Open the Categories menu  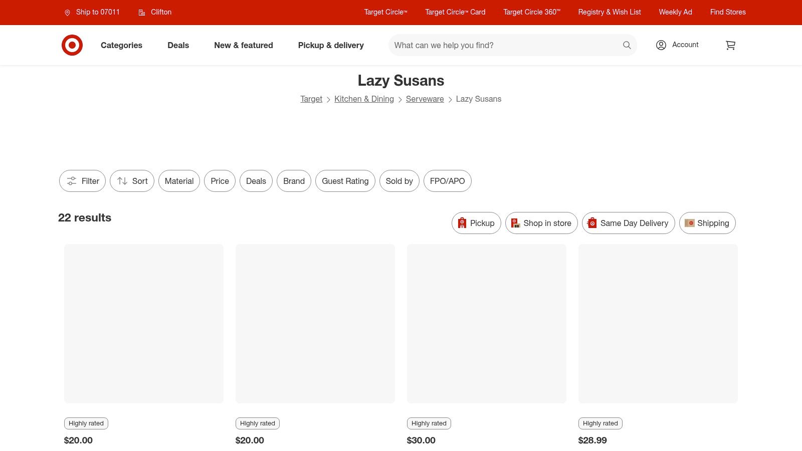click(x=121, y=45)
